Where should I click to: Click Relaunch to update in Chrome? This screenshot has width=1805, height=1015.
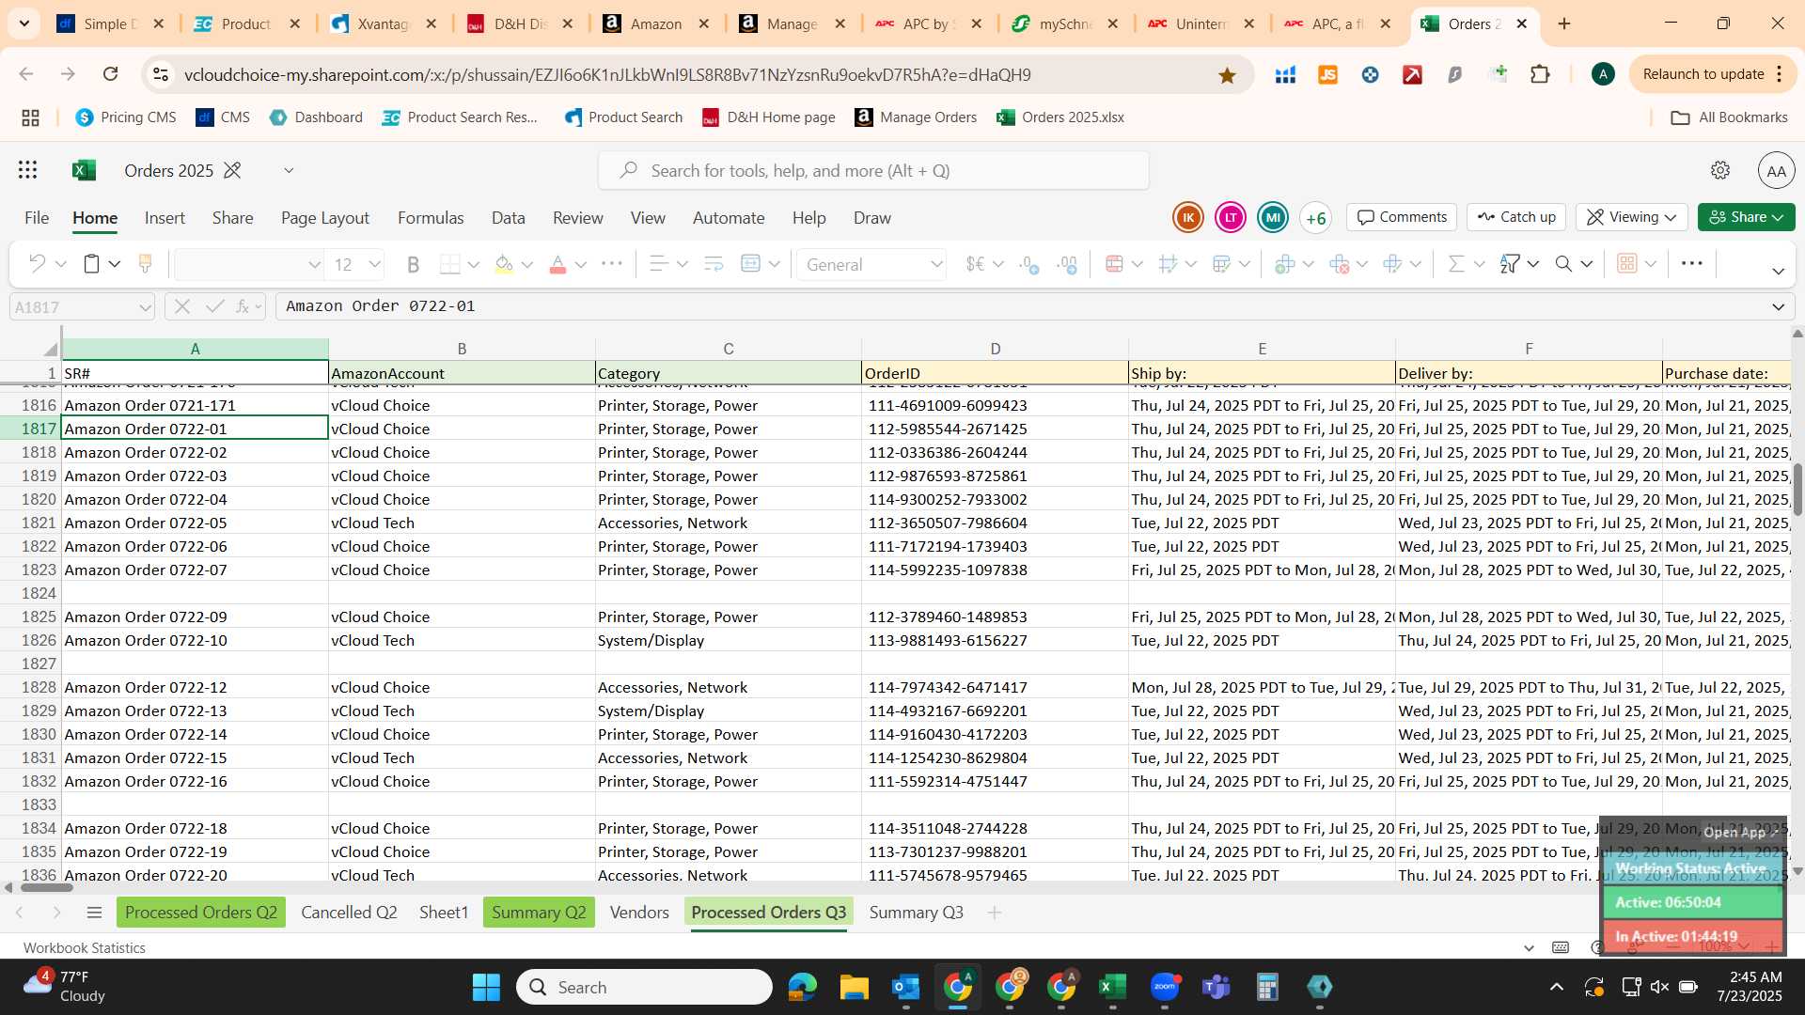[1713, 74]
